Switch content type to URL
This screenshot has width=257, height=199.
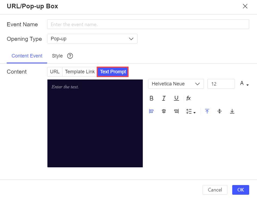click(x=55, y=72)
